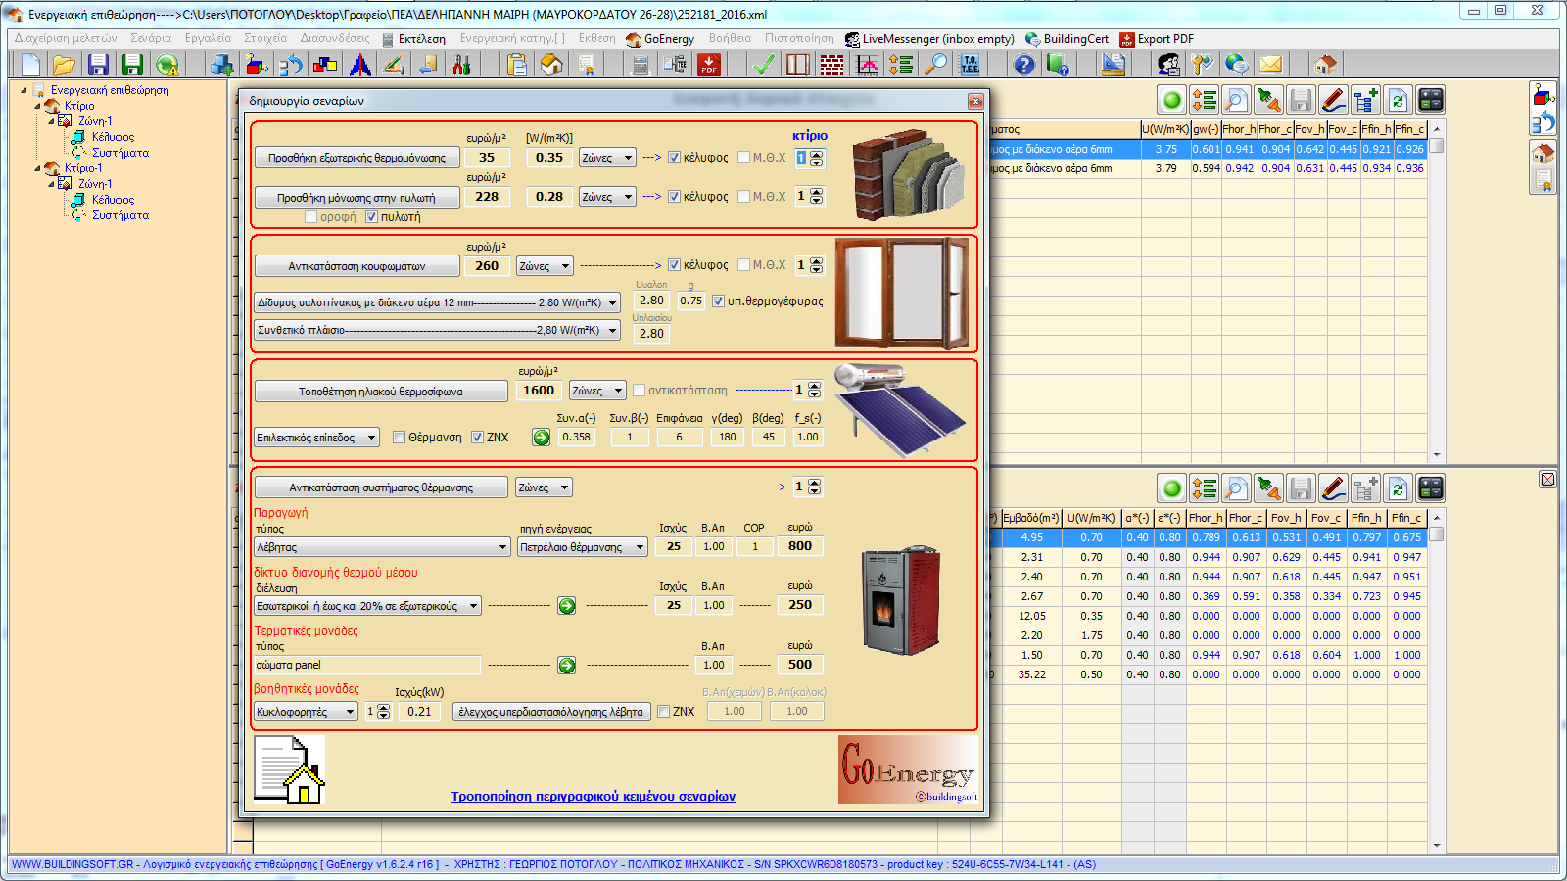Click the page magnifier icon in the lower grid toolbar
The height and width of the screenshot is (881, 1567).
pyautogui.click(x=1236, y=488)
